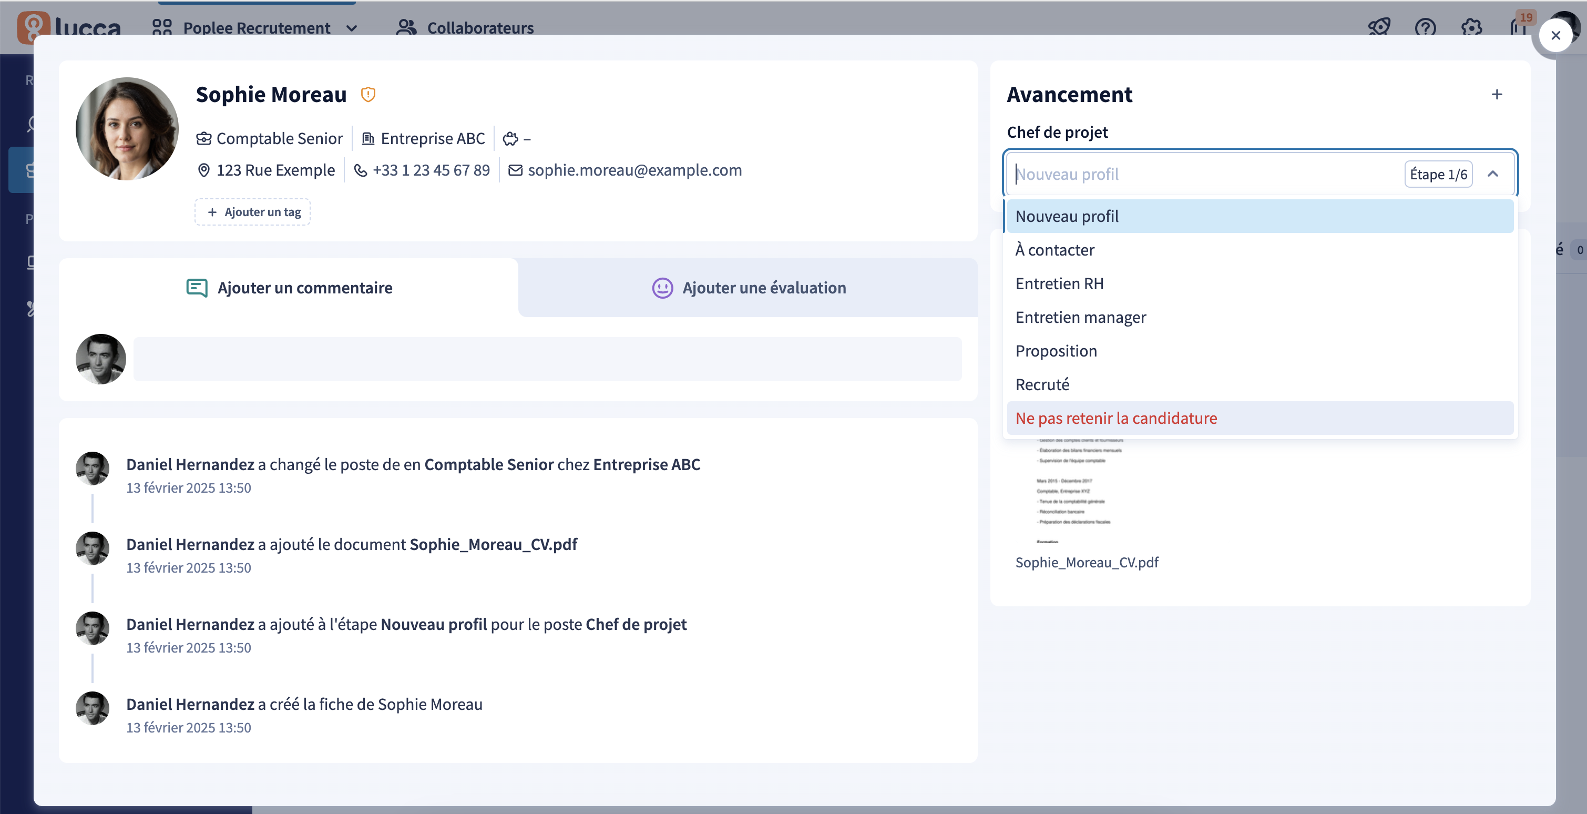The height and width of the screenshot is (814, 1587).
Task: Click Ajouter un tag button
Action: (253, 212)
